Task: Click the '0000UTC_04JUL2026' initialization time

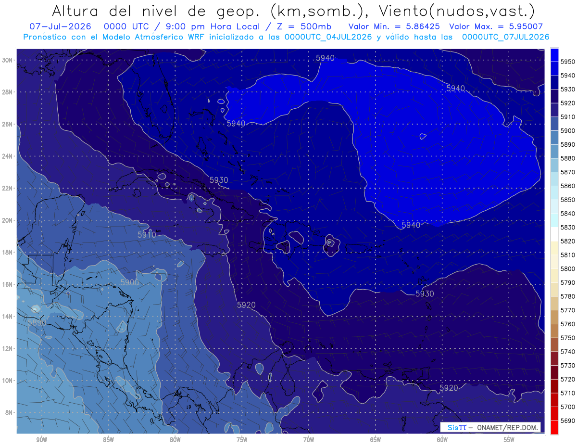Action: pos(328,37)
